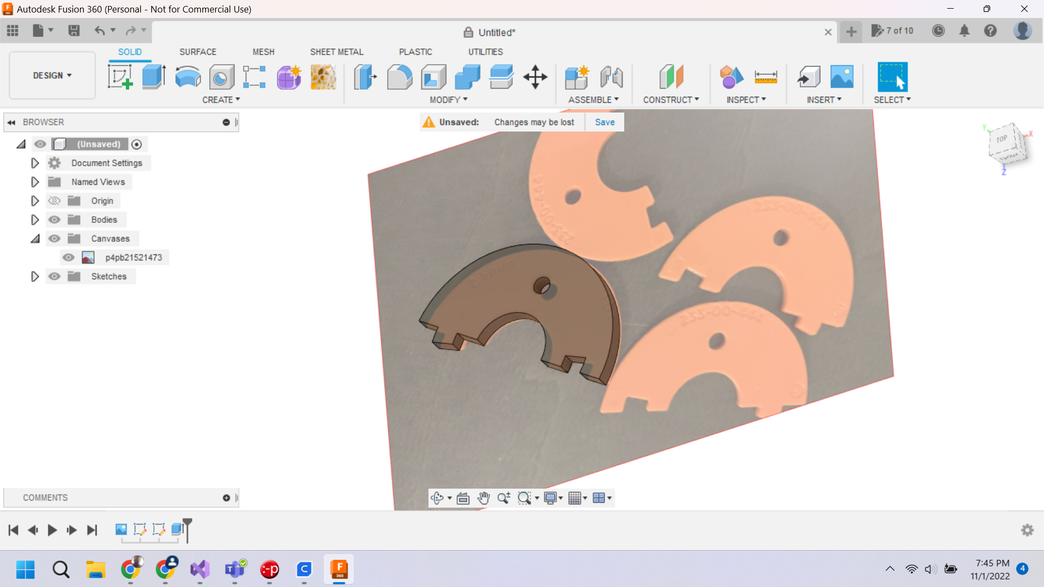The width and height of the screenshot is (1044, 587).
Task: Open the notifications bell
Action: [x=964, y=31]
